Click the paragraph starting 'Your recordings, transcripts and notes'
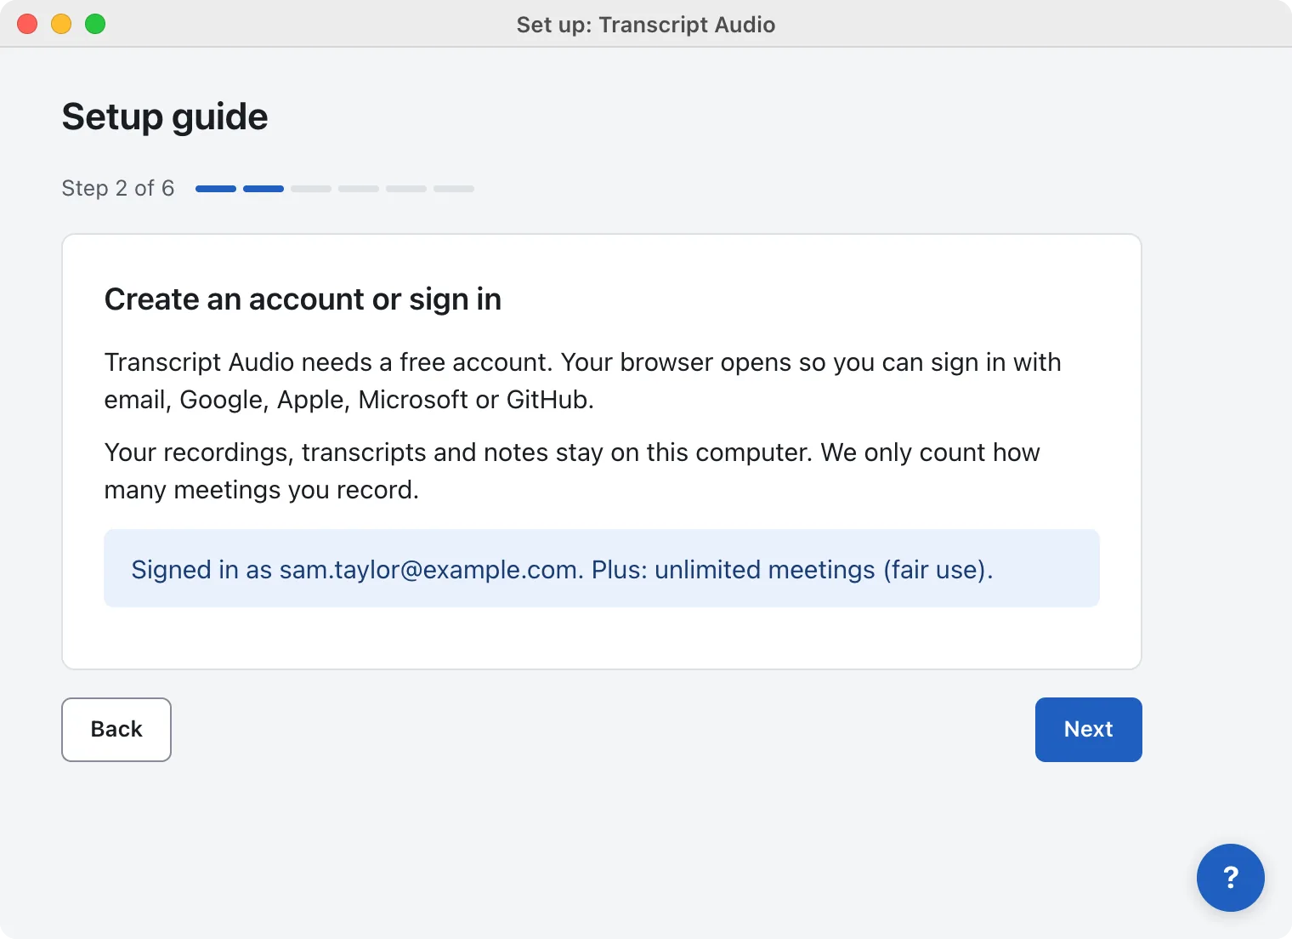This screenshot has height=939, width=1292. [572, 470]
